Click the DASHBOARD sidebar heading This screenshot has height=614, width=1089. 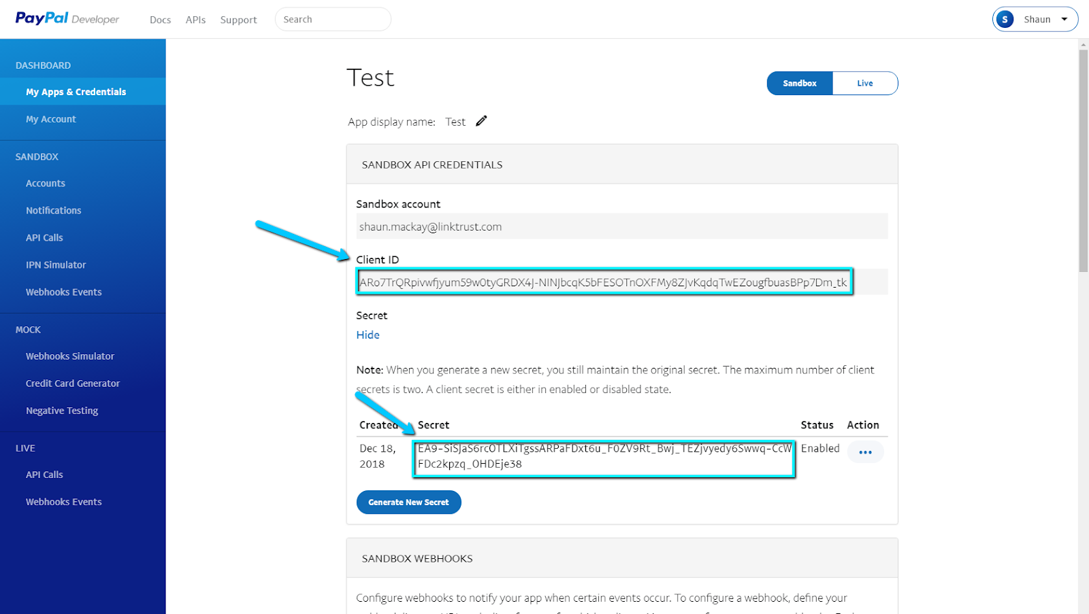[43, 65]
